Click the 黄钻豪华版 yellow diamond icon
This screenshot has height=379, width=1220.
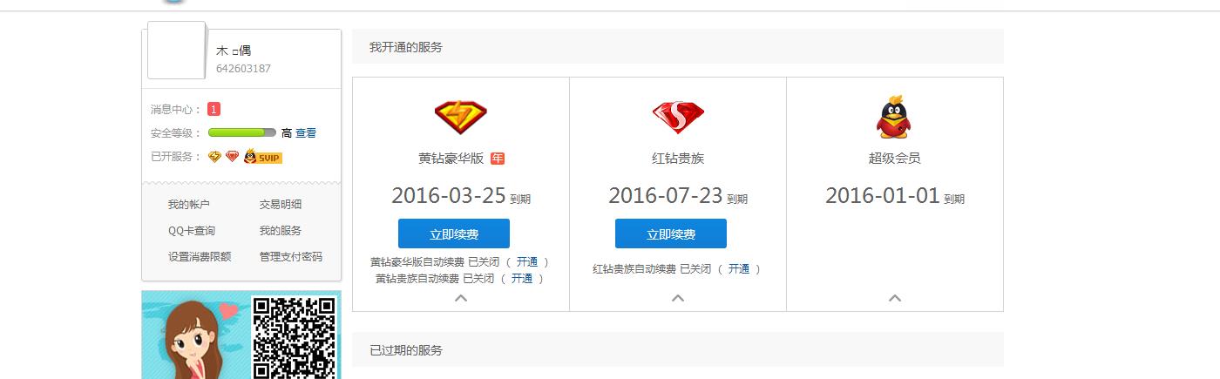[x=461, y=117]
